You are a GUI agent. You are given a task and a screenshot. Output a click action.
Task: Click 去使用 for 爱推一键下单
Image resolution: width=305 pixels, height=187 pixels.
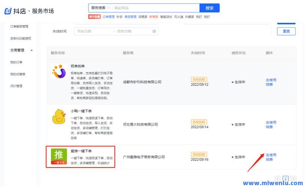pyautogui.click(x=271, y=155)
